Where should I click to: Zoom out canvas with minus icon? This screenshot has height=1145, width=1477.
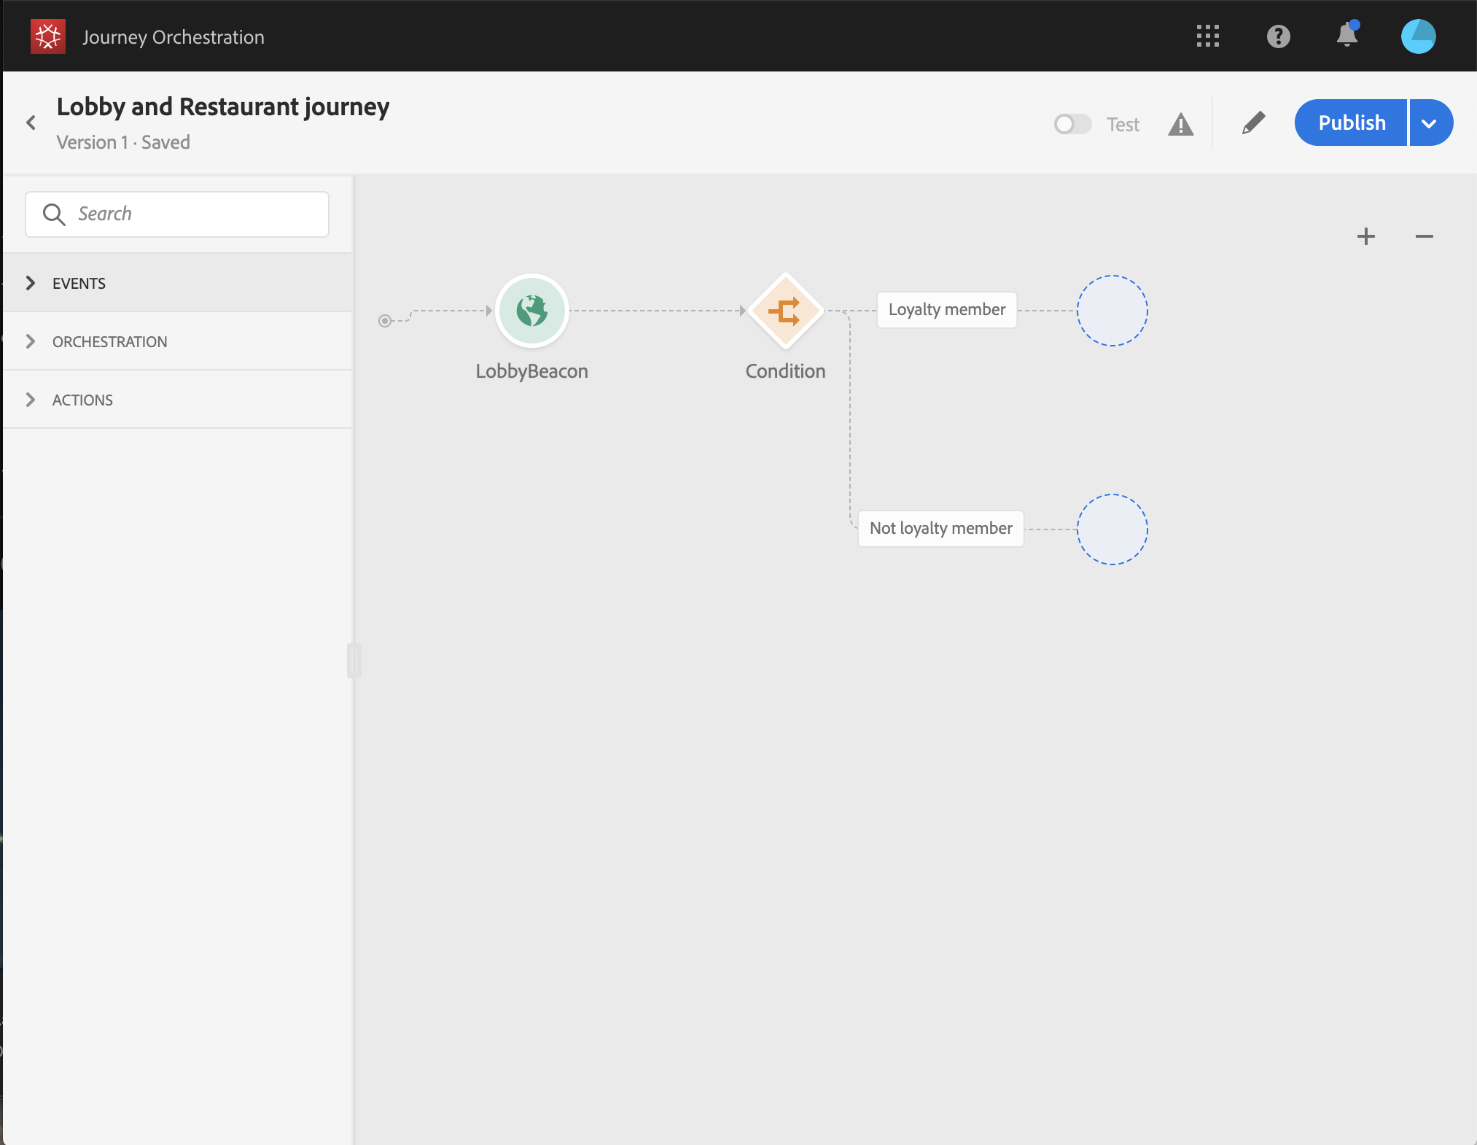coord(1424,236)
